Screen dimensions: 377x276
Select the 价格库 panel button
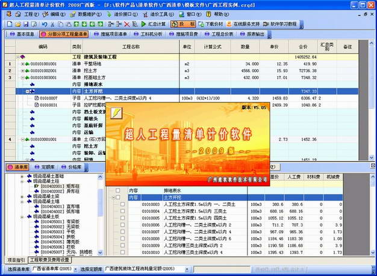[x=72, y=166]
